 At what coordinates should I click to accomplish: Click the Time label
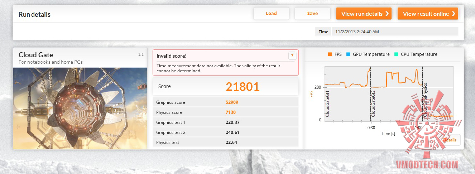(x=323, y=32)
